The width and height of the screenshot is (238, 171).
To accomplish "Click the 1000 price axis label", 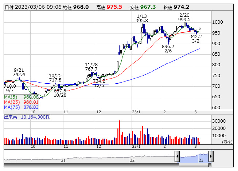I will coord(218,22).
